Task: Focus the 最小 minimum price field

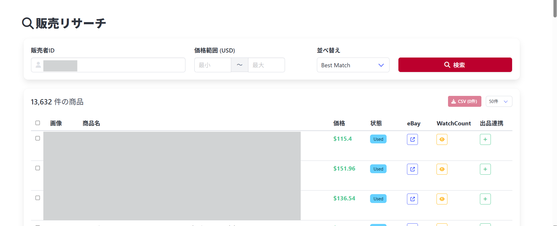Action: (213, 65)
